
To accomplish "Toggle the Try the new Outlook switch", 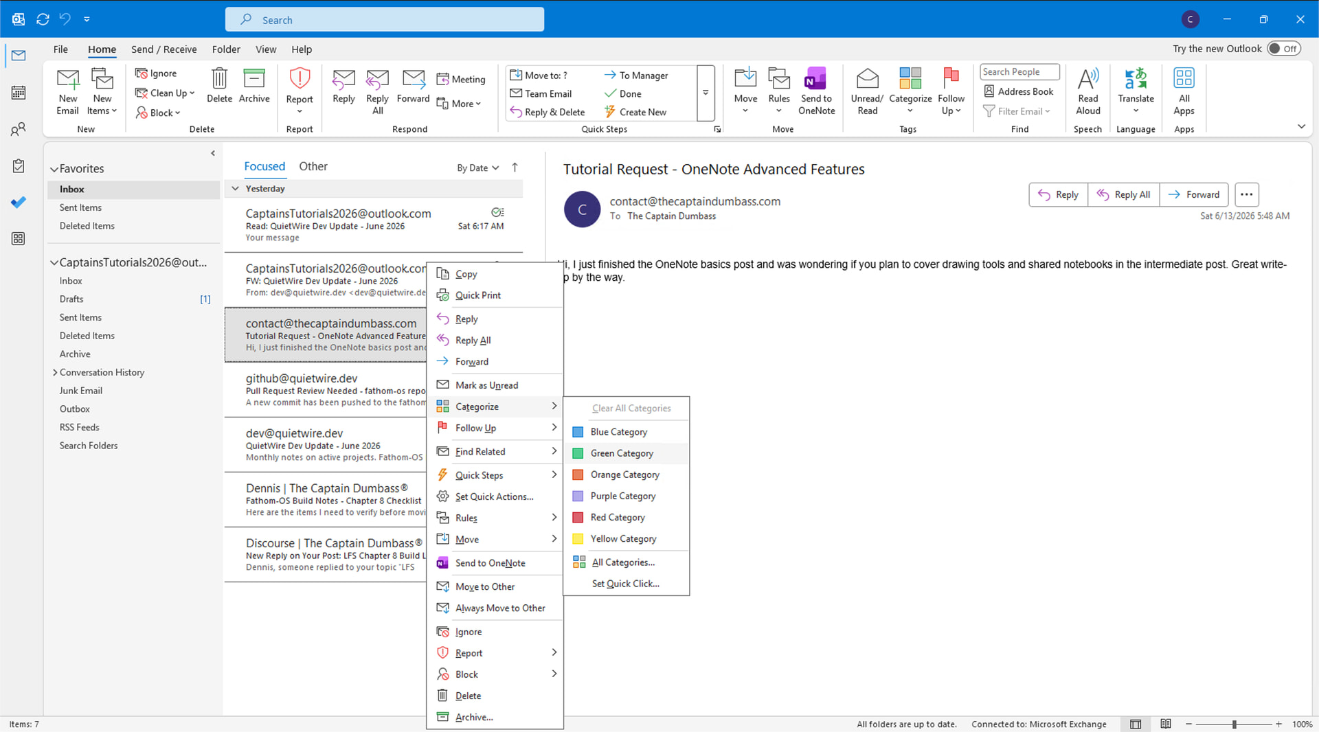I will click(1283, 49).
